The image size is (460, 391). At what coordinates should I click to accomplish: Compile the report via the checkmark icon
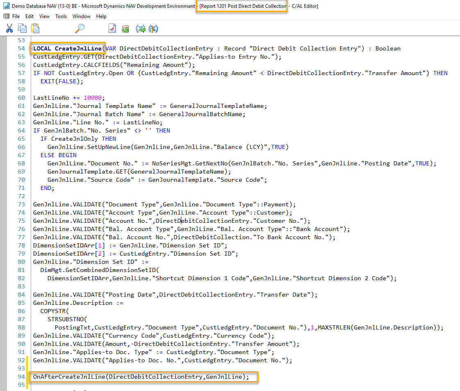[112, 28]
